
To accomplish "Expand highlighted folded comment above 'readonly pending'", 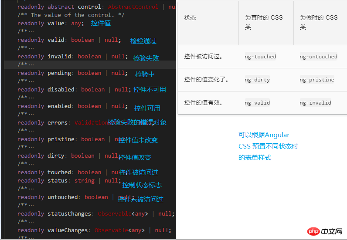I will coord(31,64).
